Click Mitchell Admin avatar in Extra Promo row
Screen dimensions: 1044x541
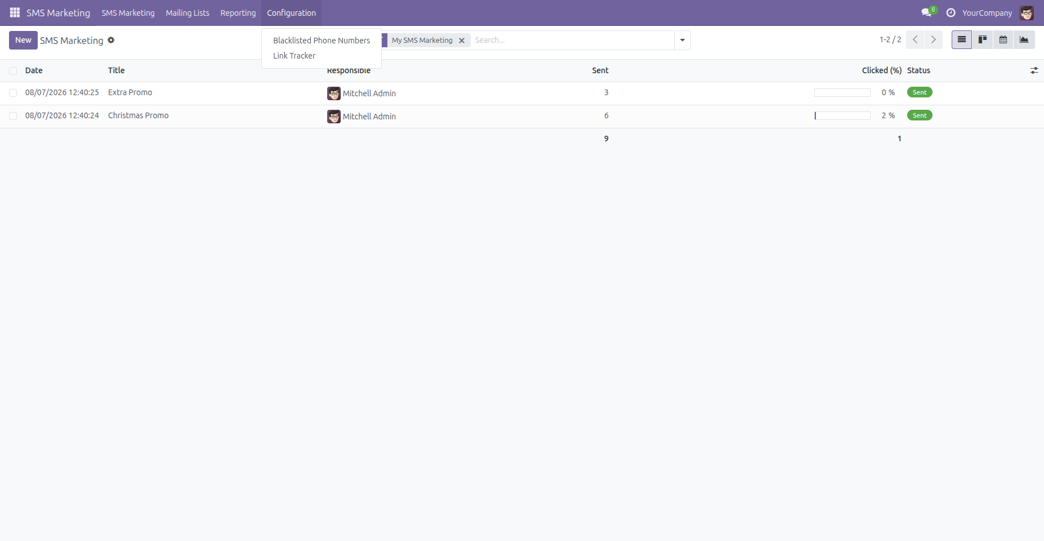coord(334,93)
